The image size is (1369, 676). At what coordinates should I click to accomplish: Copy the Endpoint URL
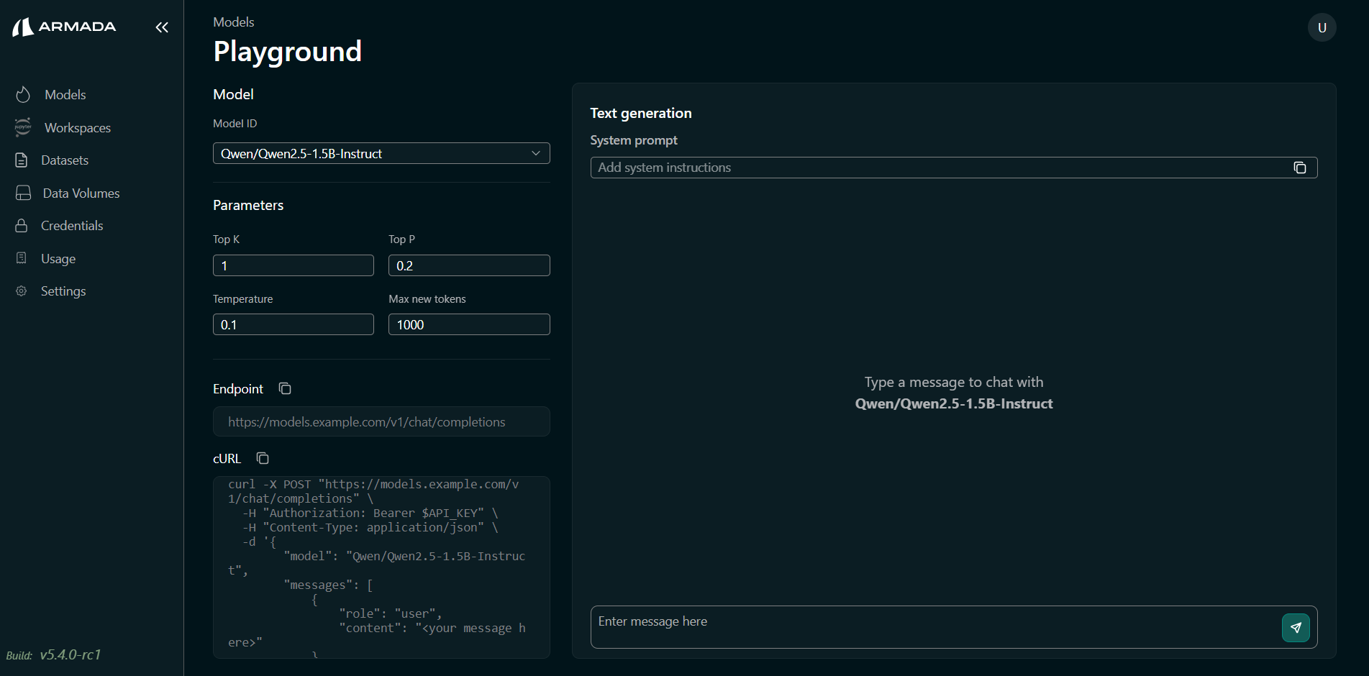[x=285, y=388]
